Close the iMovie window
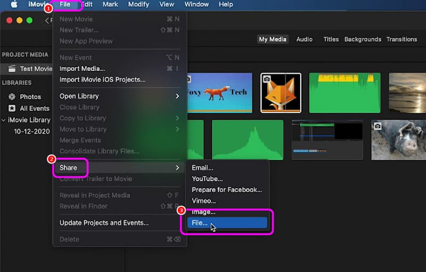 click(10, 20)
